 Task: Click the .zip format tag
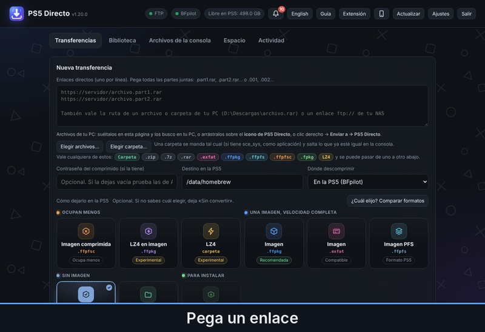pos(150,157)
